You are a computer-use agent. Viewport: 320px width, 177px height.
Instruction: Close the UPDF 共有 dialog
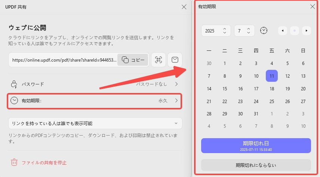[184, 7]
